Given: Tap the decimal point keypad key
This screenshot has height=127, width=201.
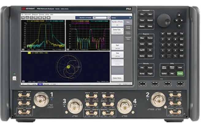Looking at the screenshot, I should [169, 56].
